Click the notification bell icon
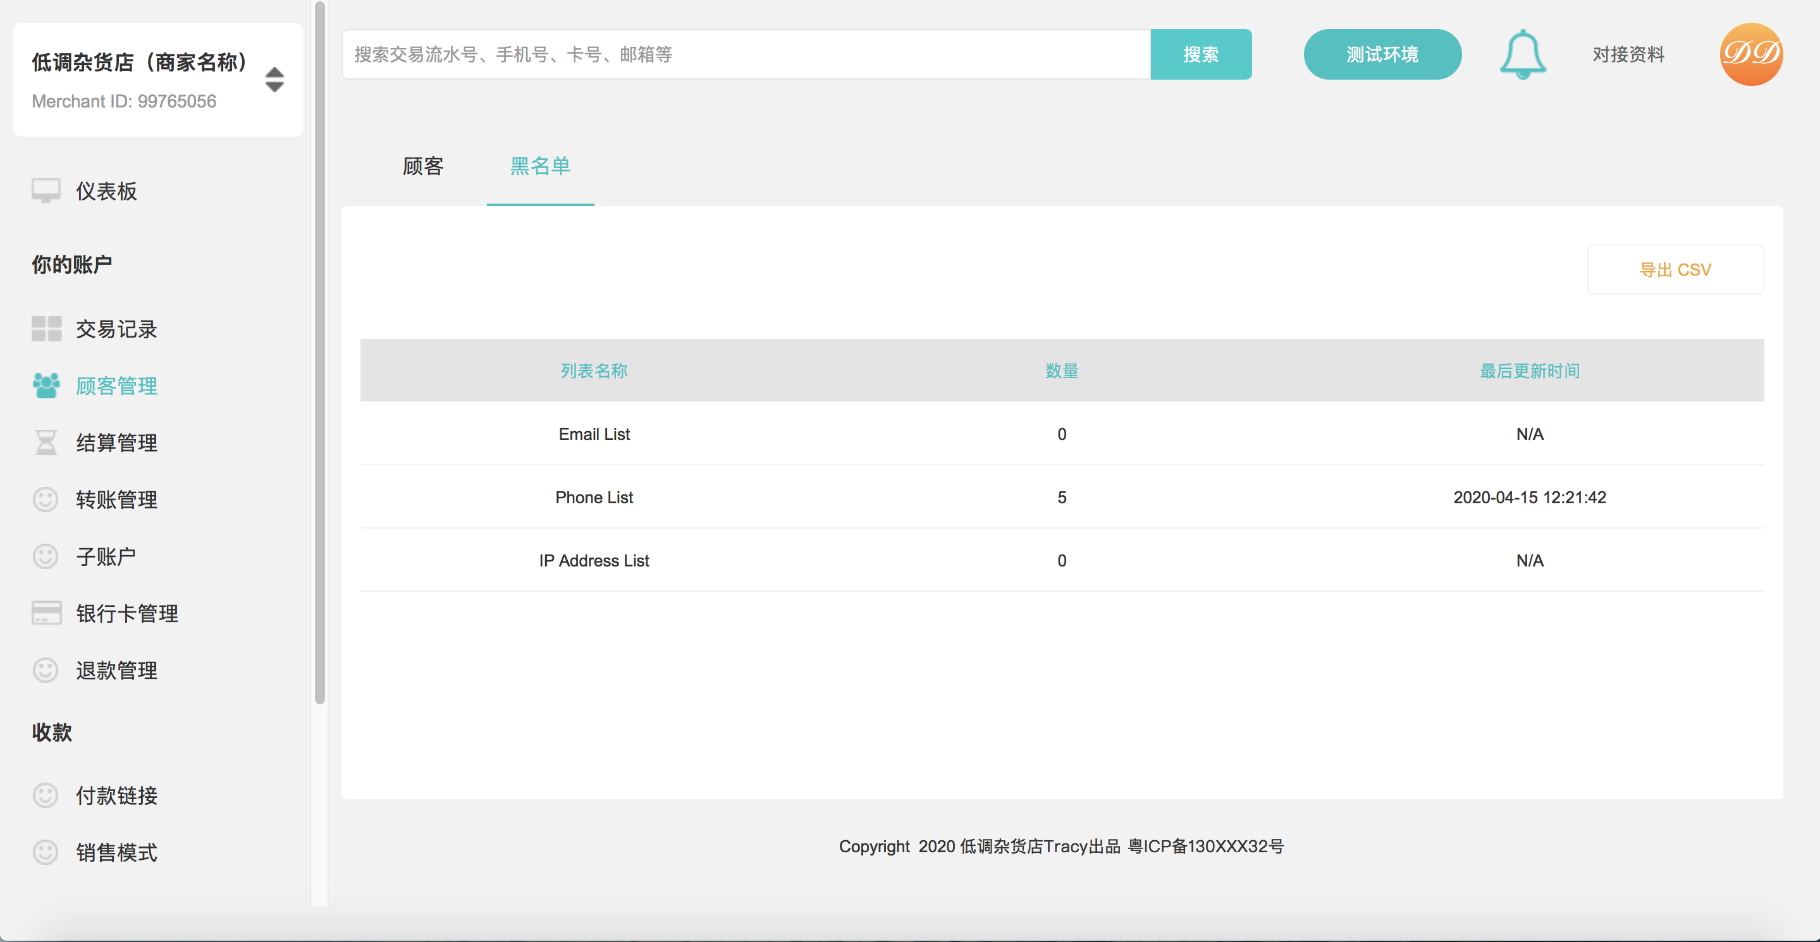1820x942 pixels. click(1523, 54)
